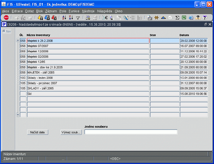Image resolution: width=214 pixels, height=164 pixels.
Task: Click the greyed insert record icon
Action: (16, 18)
